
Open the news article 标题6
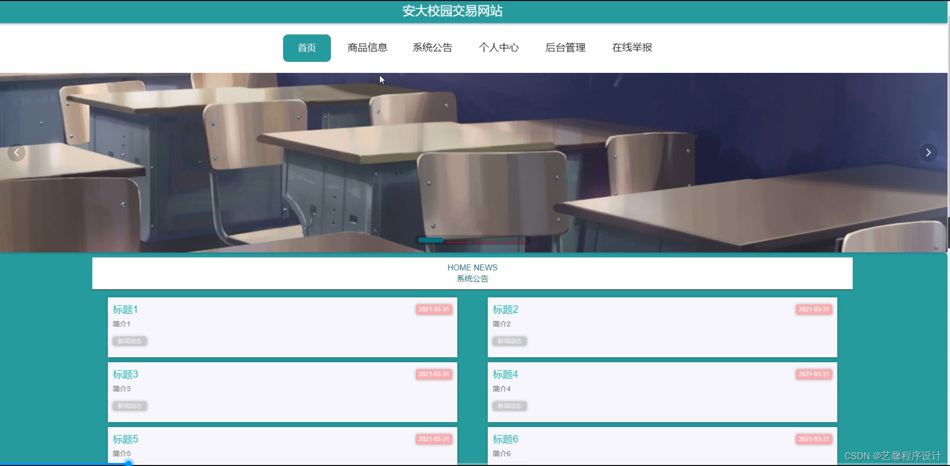505,439
